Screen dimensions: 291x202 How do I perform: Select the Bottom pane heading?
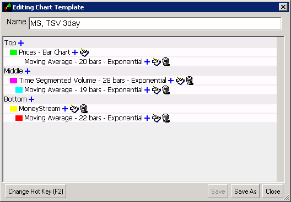(x=15, y=99)
